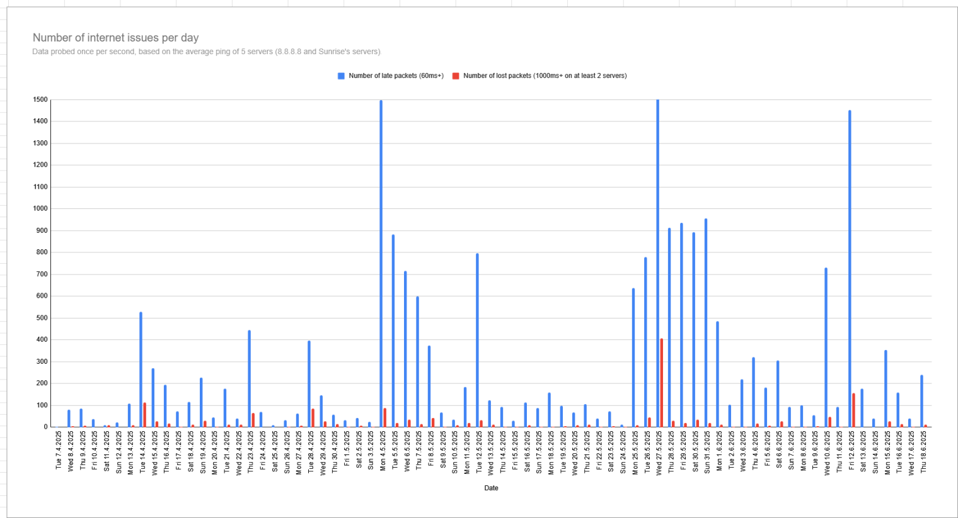Image resolution: width=958 pixels, height=518 pixels.
Task: Click the red bar for Wed 27.5.2025
Action: [662, 383]
